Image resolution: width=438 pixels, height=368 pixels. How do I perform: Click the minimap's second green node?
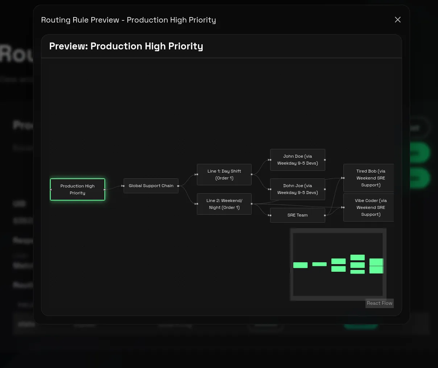(319, 264)
